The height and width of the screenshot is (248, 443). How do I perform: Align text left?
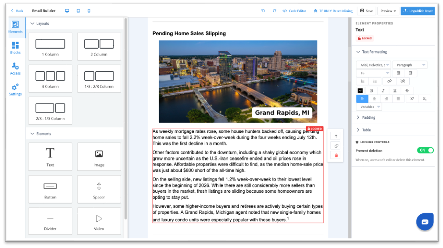click(x=362, y=99)
